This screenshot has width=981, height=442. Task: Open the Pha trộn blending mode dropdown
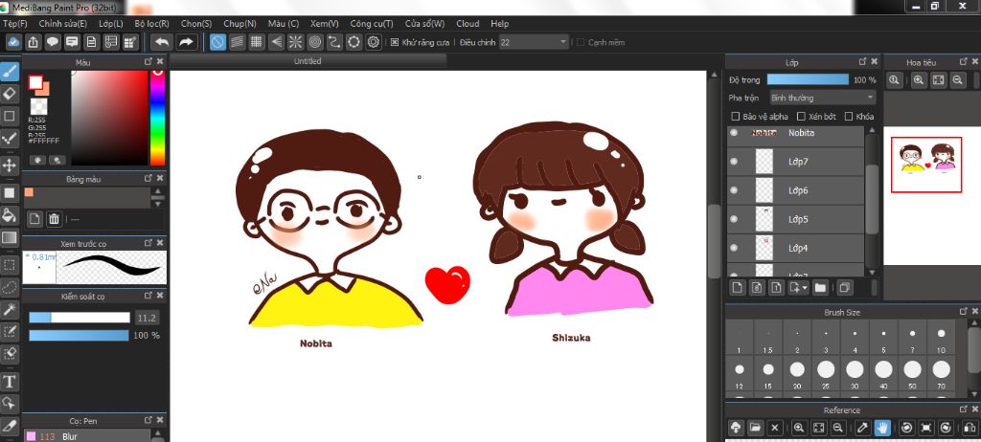click(822, 98)
